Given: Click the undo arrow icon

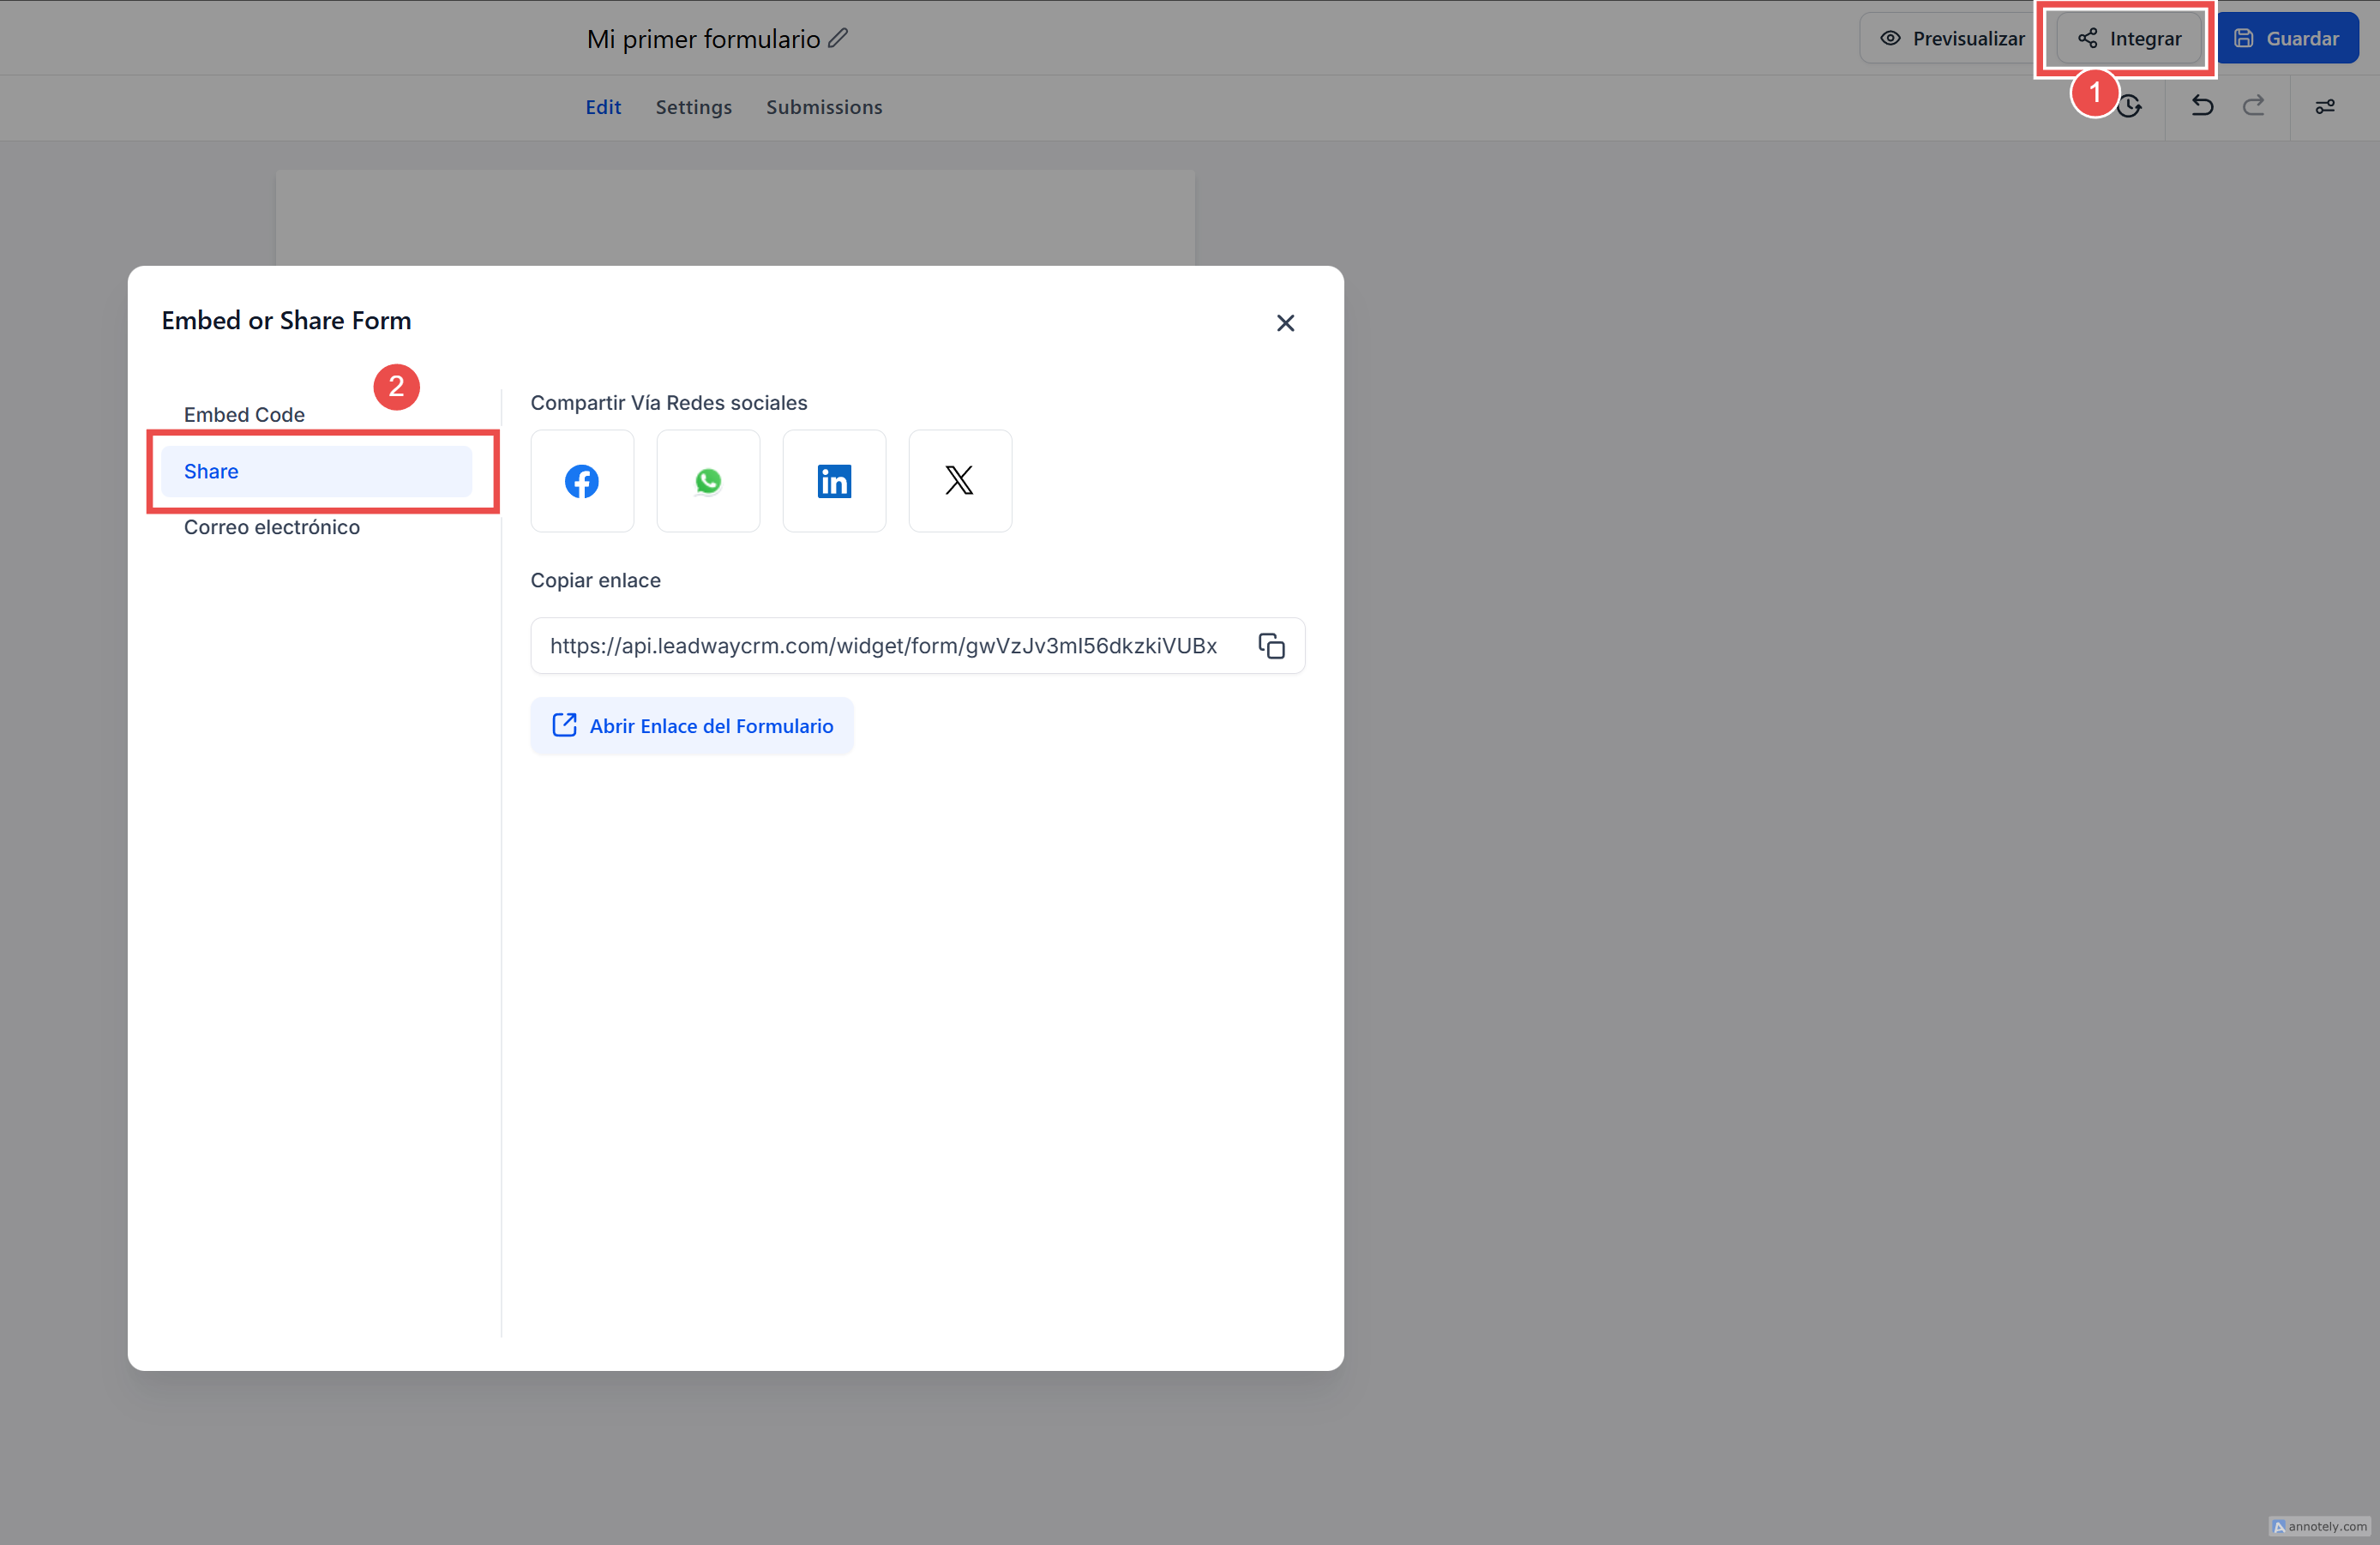Looking at the screenshot, I should (2202, 106).
